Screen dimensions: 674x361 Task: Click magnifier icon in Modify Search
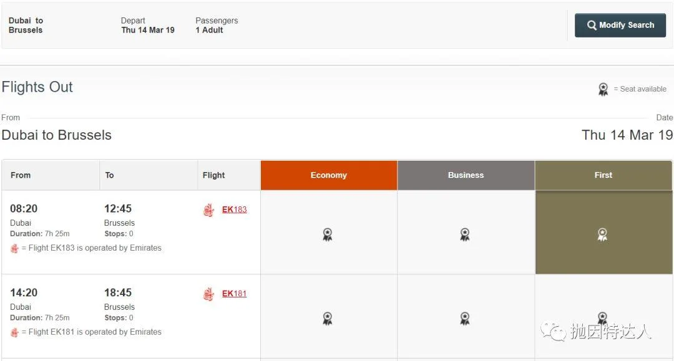point(592,26)
